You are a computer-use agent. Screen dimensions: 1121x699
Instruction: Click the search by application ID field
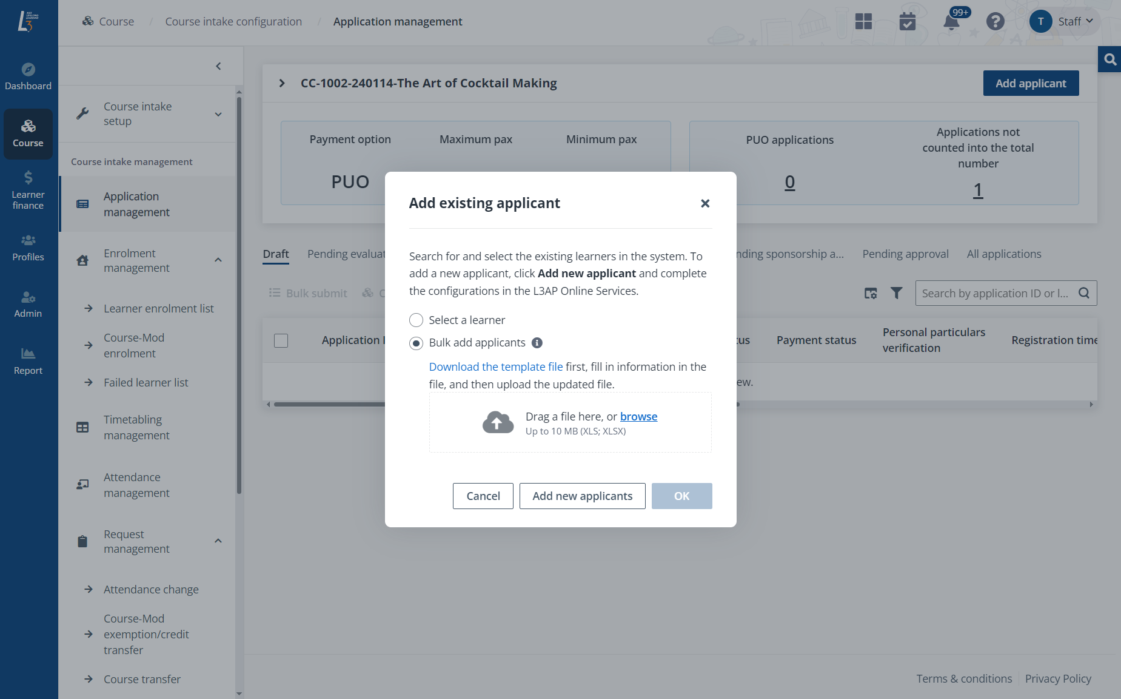(x=994, y=293)
